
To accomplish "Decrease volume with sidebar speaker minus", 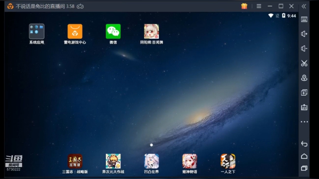I will pyautogui.click(x=304, y=48).
